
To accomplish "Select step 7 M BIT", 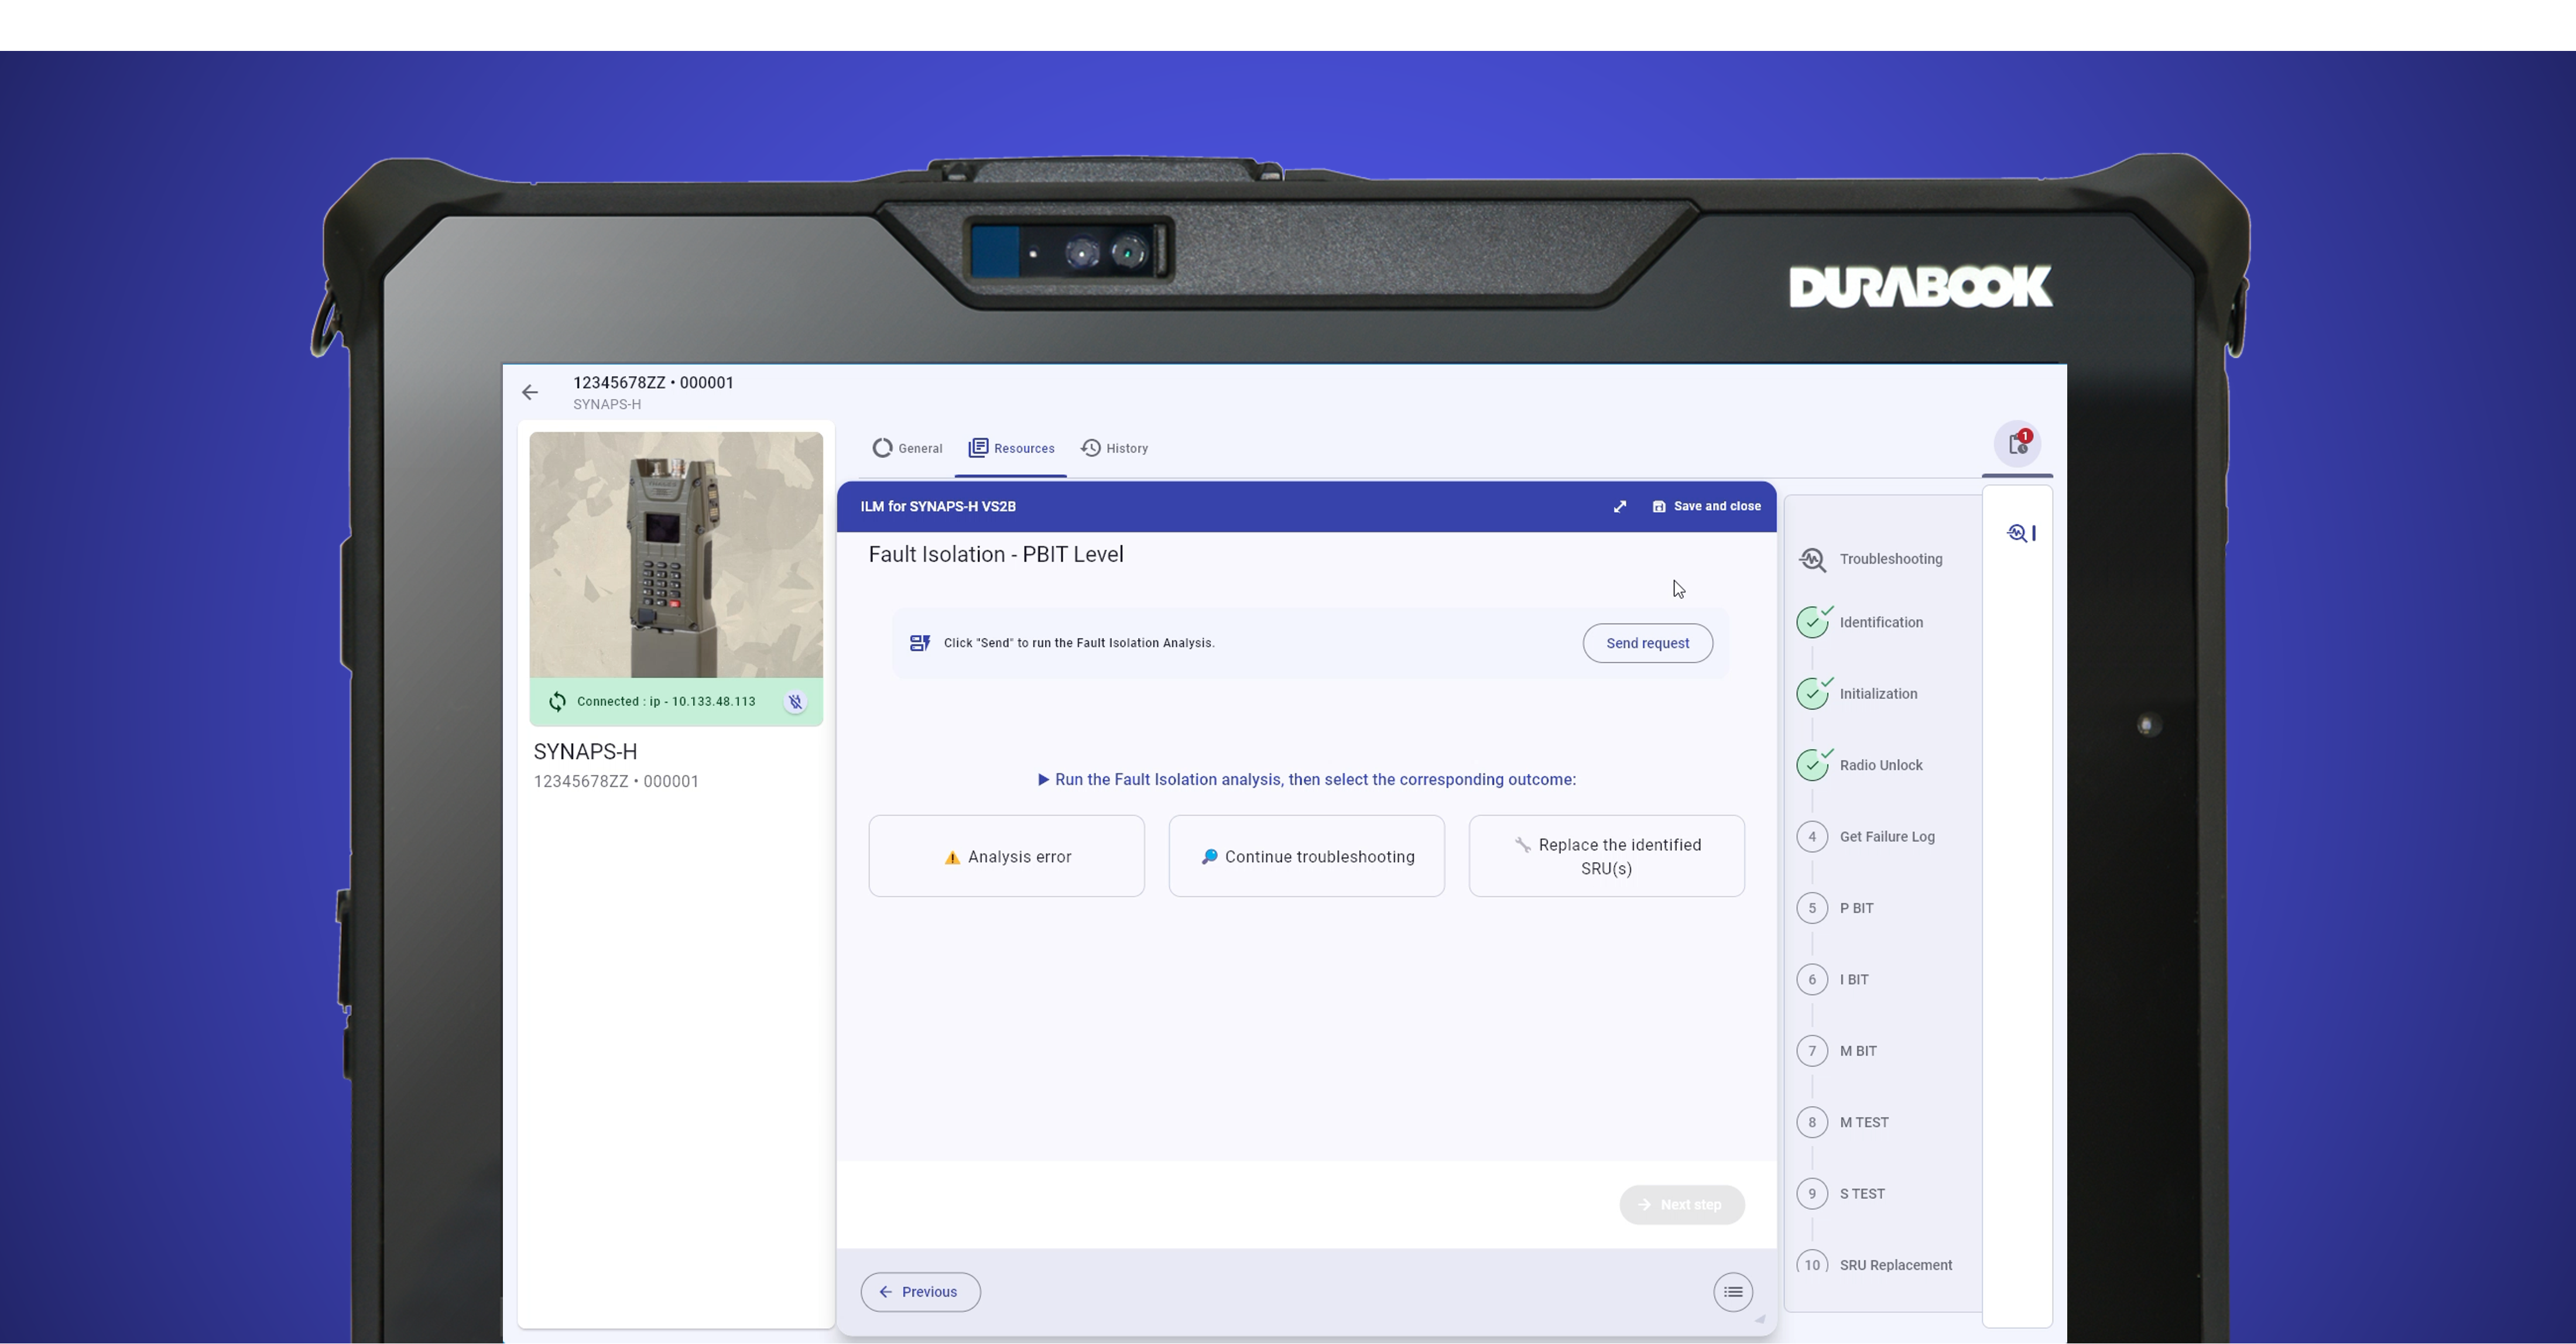I will pos(1837,1051).
